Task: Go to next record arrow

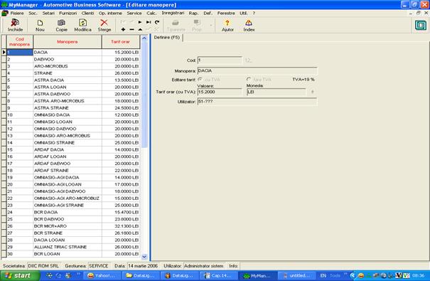Action: tap(140, 22)
